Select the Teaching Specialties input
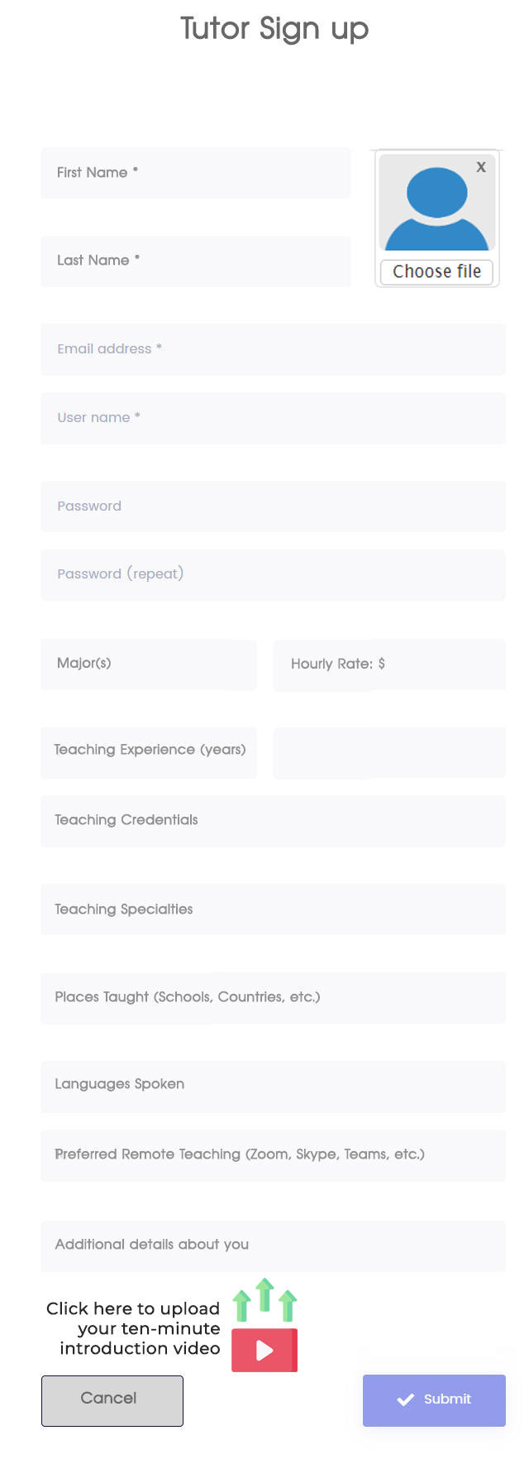Image resolution: width=529 pixels, height=1464 pixels. coord(273,910)
